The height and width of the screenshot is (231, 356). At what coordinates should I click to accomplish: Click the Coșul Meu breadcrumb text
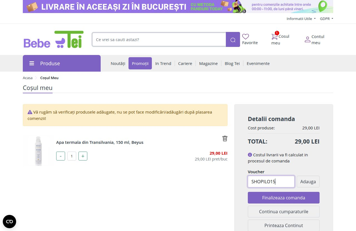tap(49, 78)
